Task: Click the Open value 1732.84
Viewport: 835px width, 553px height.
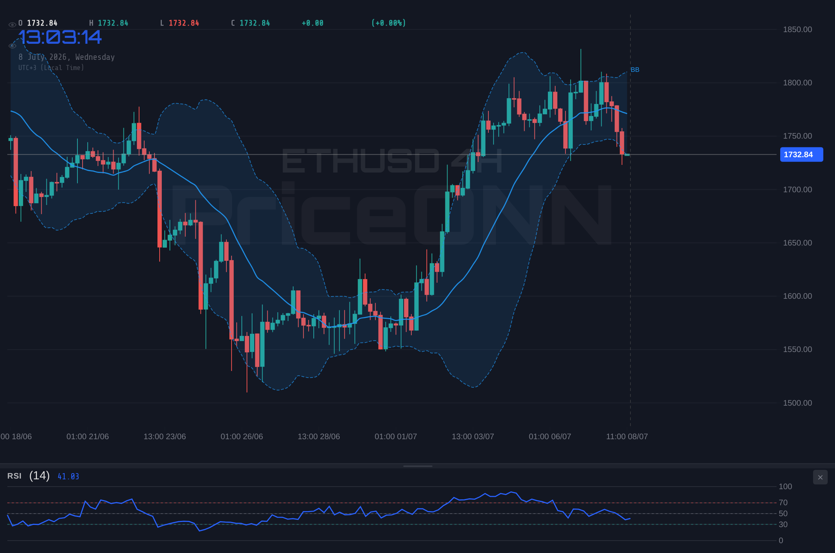Action: (42, 23)
